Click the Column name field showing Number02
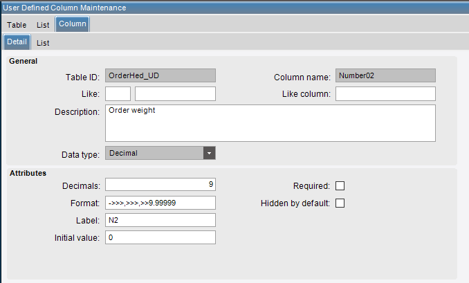Image resolution: width=469 pixels, height=283 pixels. tap(385, 75)
